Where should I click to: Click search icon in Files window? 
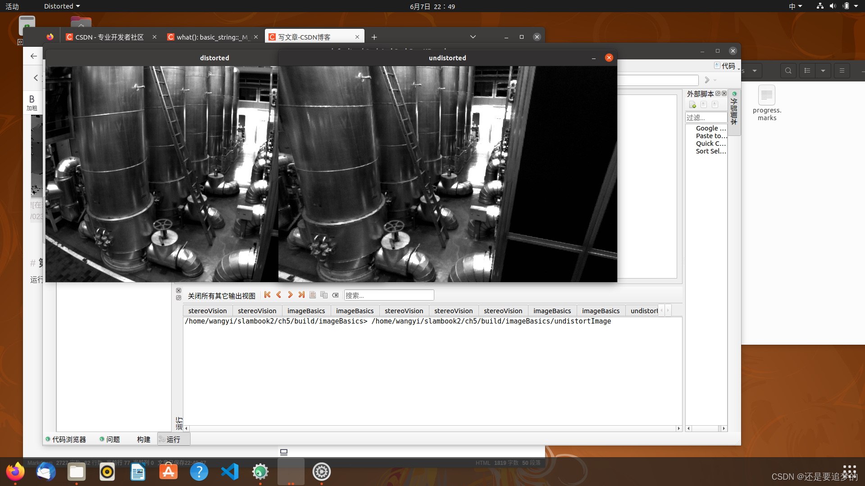(x=788, y=71)
